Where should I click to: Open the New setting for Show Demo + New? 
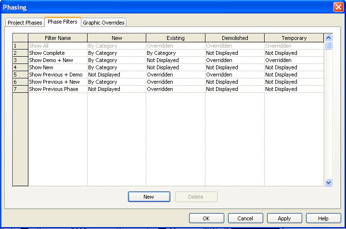116,60
